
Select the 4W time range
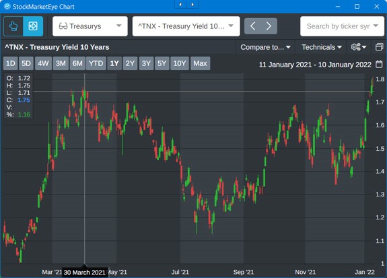click(43, 63)
